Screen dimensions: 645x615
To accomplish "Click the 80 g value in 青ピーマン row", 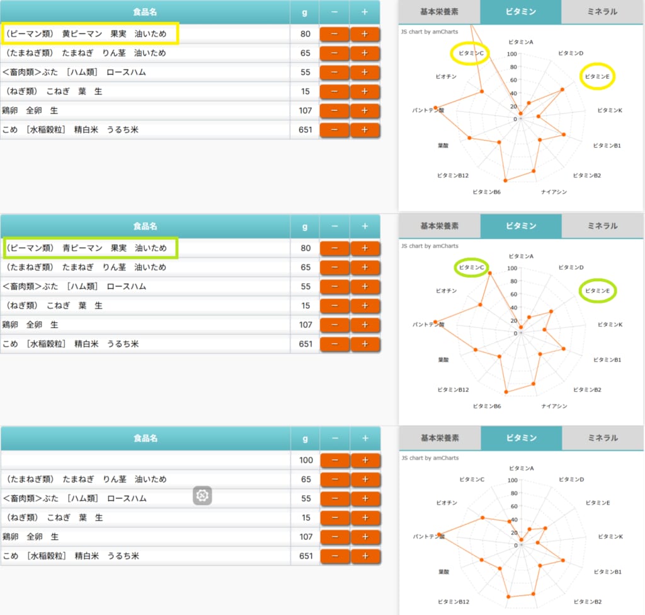I will point(305,248).
